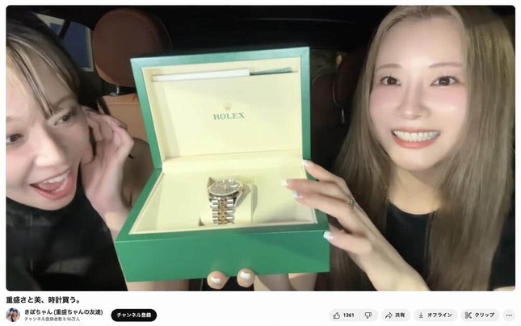The height and width of the screenshot is (326, 521).
Task: Click the クリップ clip label
Action: pos(484,316)
